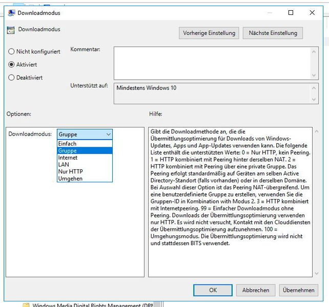
Task: Maximize the Downloadmodus window
Action: click(291, 13)
